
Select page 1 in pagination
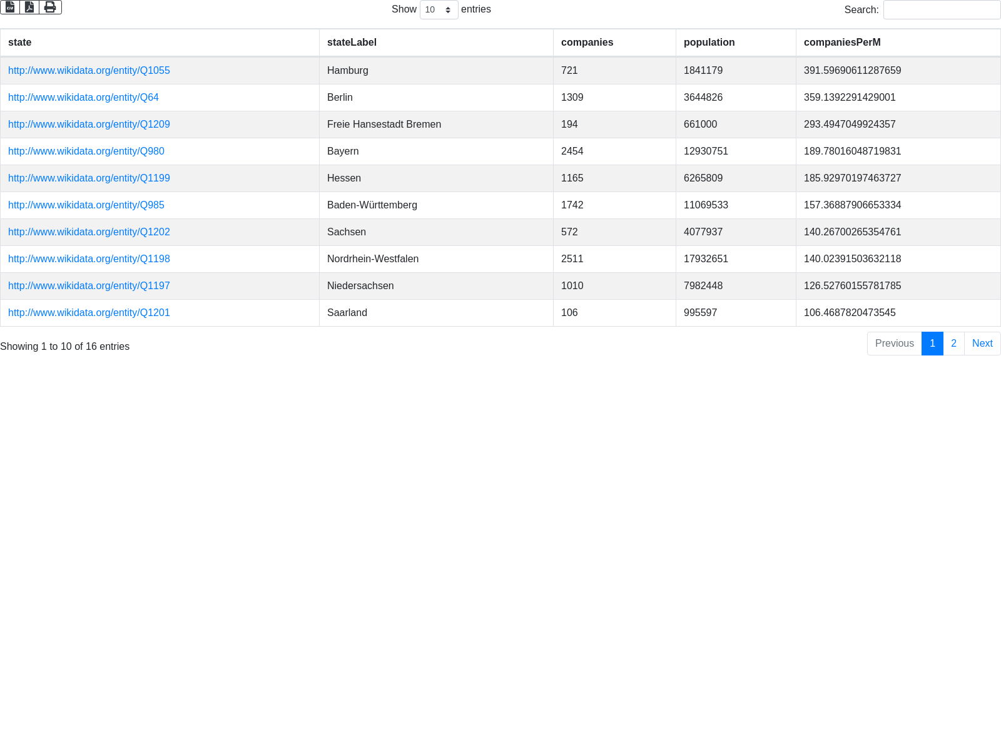(x=932, y=344)
